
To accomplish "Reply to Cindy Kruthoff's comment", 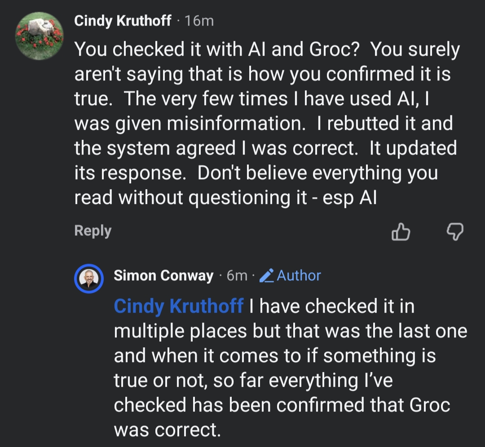I will pyautogui.click(x=93, y=231).
